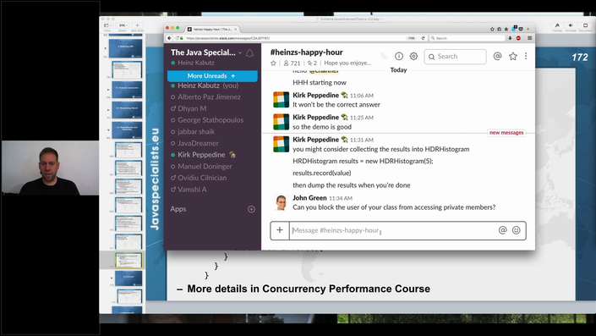Click the presenter webcam video
This screenshot has width=596, height=336.
(x=50, y=168)
